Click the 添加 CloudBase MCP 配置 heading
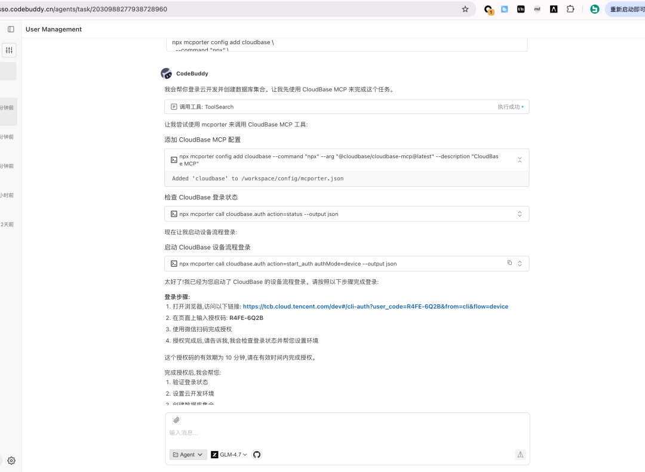This screenshot has height=472, width=645. [202, 140]
